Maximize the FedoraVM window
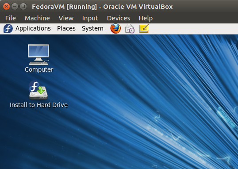Viewport: 238px width, 169px height. (x=23, y=7)
